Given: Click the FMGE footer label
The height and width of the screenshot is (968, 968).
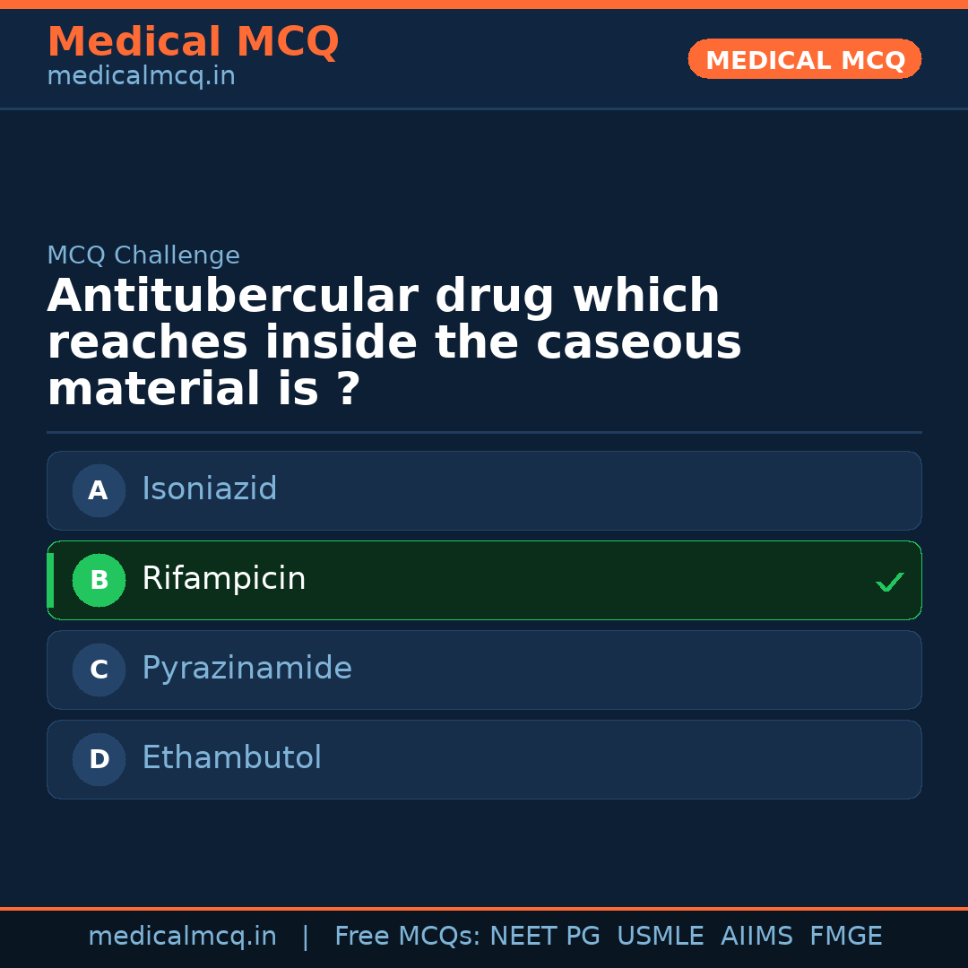Looking at the screenshot, I should 845,937.
